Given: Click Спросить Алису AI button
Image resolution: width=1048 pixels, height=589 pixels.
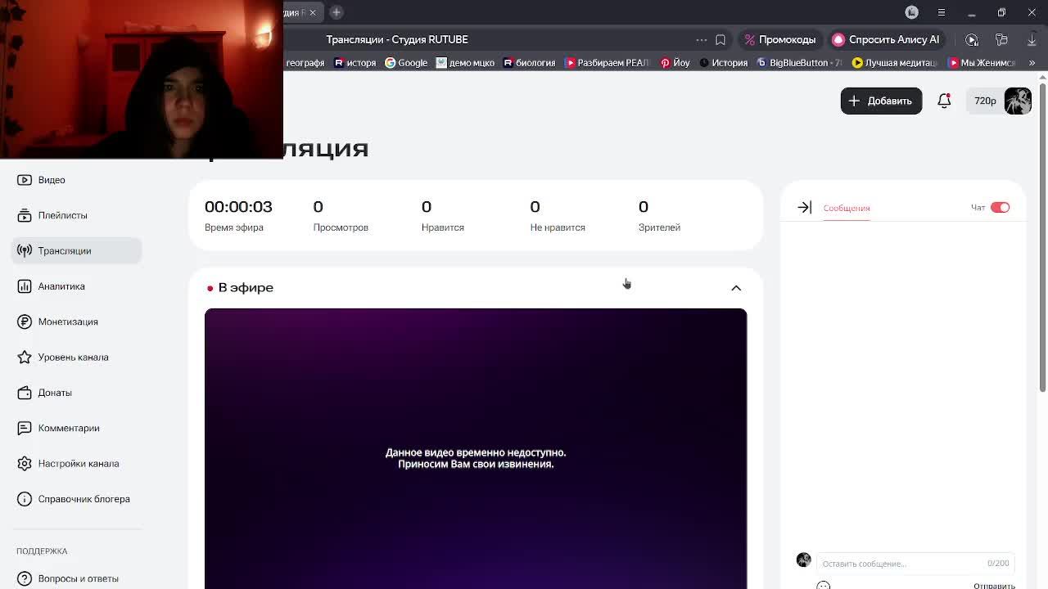Looking at the screenshot, I should point(886,39).
